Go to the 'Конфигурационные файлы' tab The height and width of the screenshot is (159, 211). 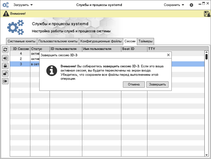pos(101,41)
